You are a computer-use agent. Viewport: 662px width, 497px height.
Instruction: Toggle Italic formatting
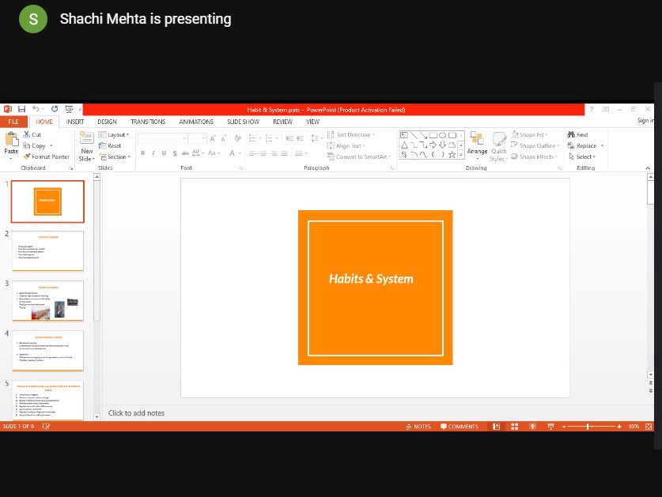tap(153, 153)
